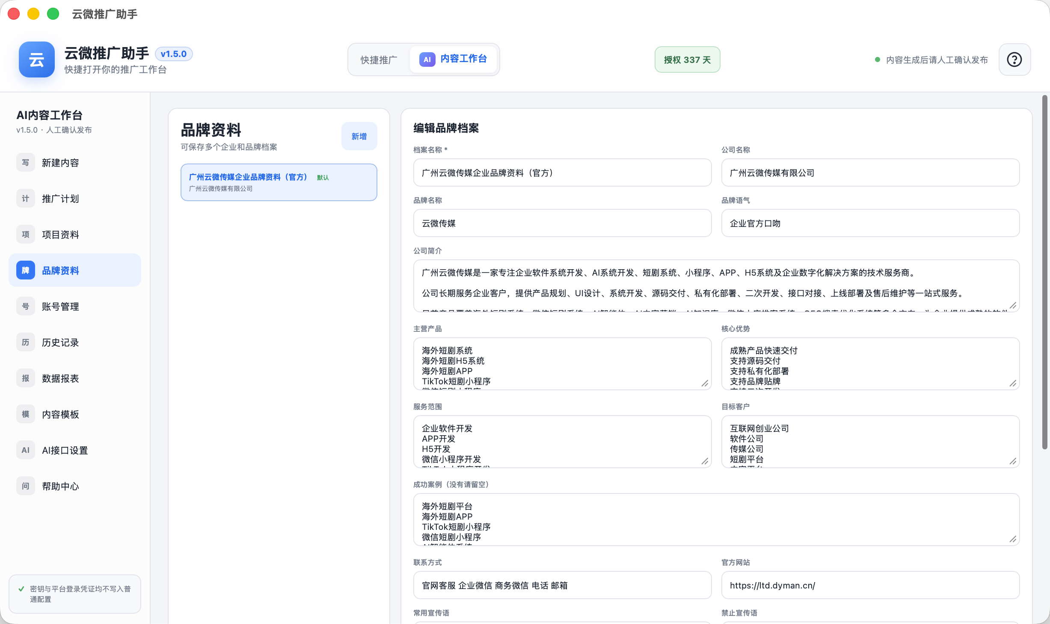This screenshot has width=1050, height=624.
Task: Click the 编辑品牌档案 heading
Action: tap(446, 128)
